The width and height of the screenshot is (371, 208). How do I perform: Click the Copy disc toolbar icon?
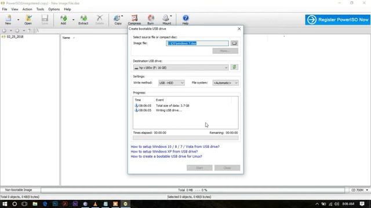118,20
